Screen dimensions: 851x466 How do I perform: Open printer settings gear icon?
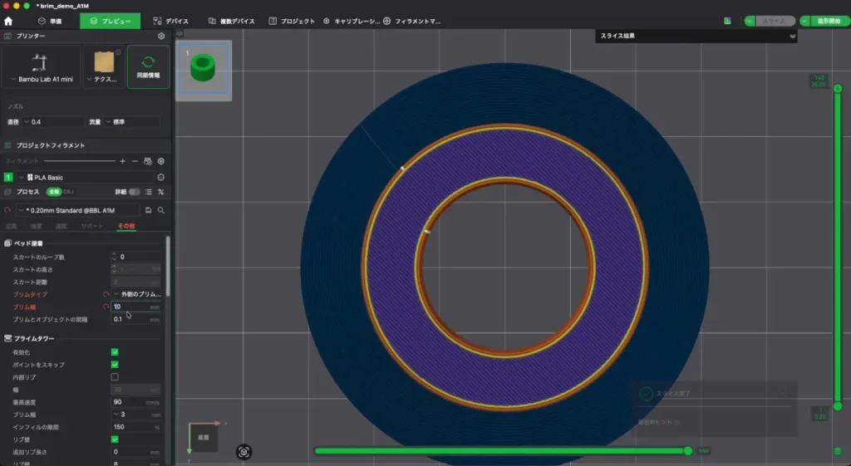point(161,36)
